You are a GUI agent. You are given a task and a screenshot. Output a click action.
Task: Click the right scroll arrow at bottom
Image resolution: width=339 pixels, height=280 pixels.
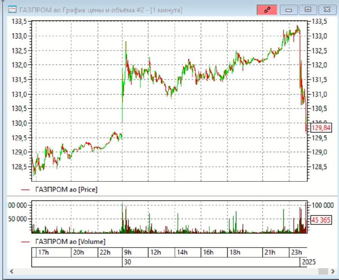click(333, 272)
